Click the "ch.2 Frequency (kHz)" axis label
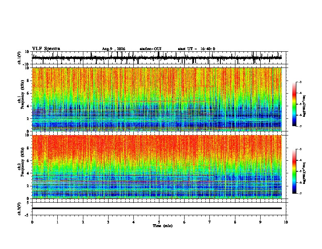 (21, 162)
